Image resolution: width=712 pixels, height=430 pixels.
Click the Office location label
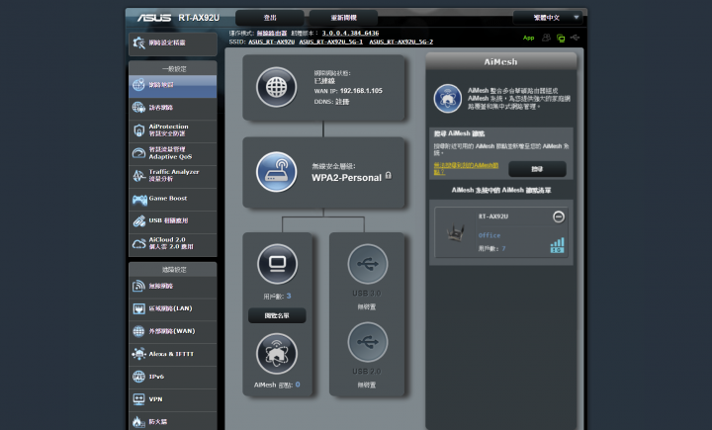(489, 235)
